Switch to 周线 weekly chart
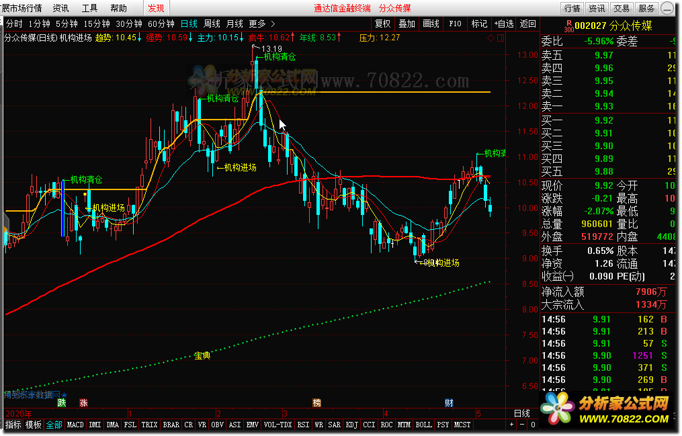Screen dimensions: 682x436 tap(212, 24)
